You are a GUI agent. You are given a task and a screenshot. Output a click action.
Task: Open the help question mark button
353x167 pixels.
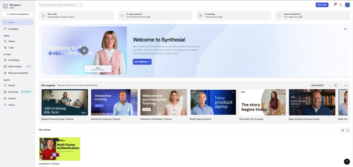(x=347, y=161)
